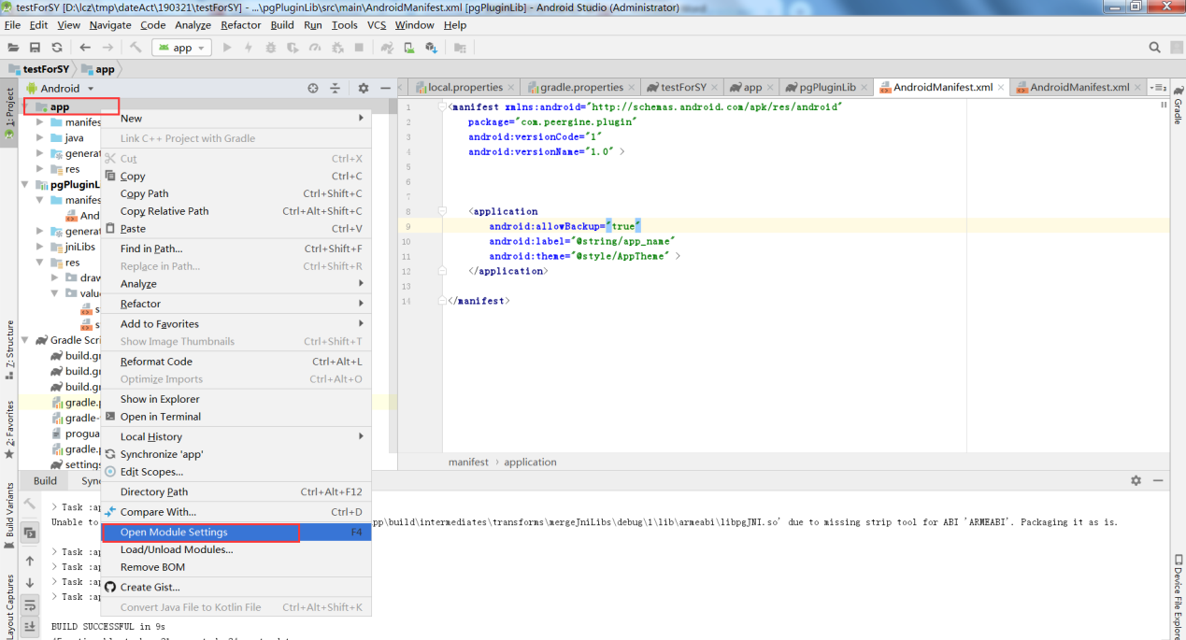
Task: Click Sync Project with Gradle Files icon
Action: [x=386, y=48]
